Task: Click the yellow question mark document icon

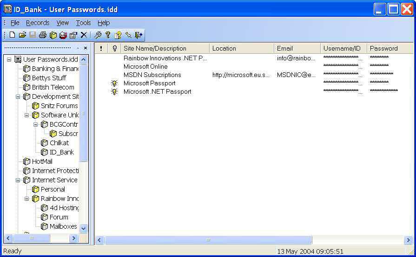Action: pos(118,35)
